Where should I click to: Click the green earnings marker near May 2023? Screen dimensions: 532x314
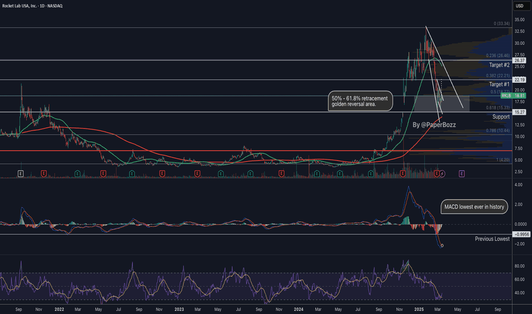220,174
